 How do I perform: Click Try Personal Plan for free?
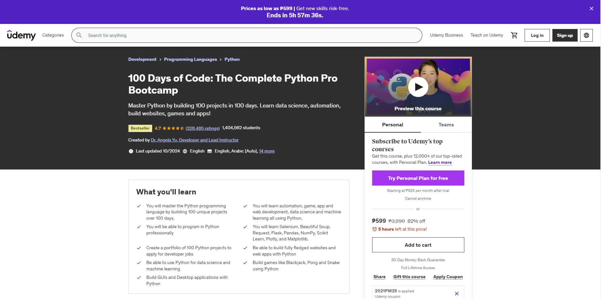click(418, 178)
